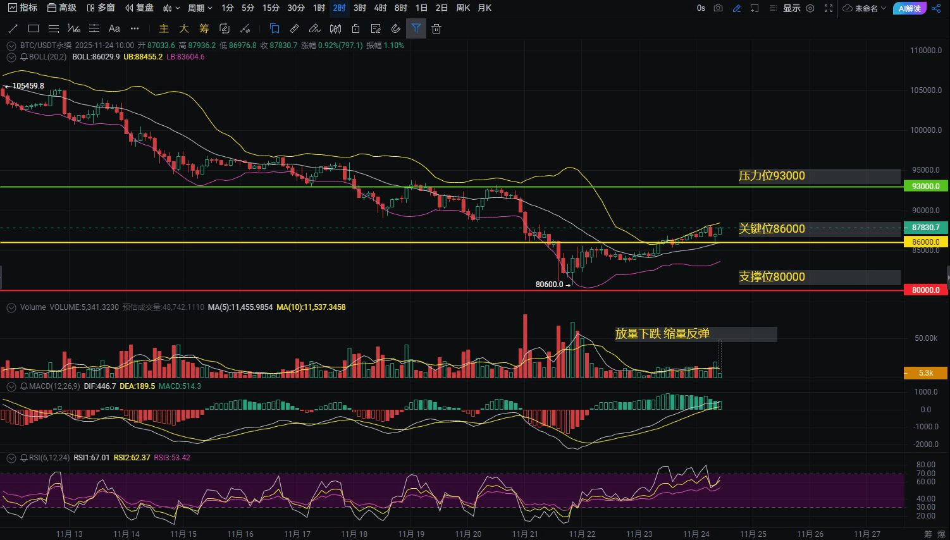Click the 爆 button at bottom right
The height and width of the screenshot is (540, 950).
coord(941,534)
